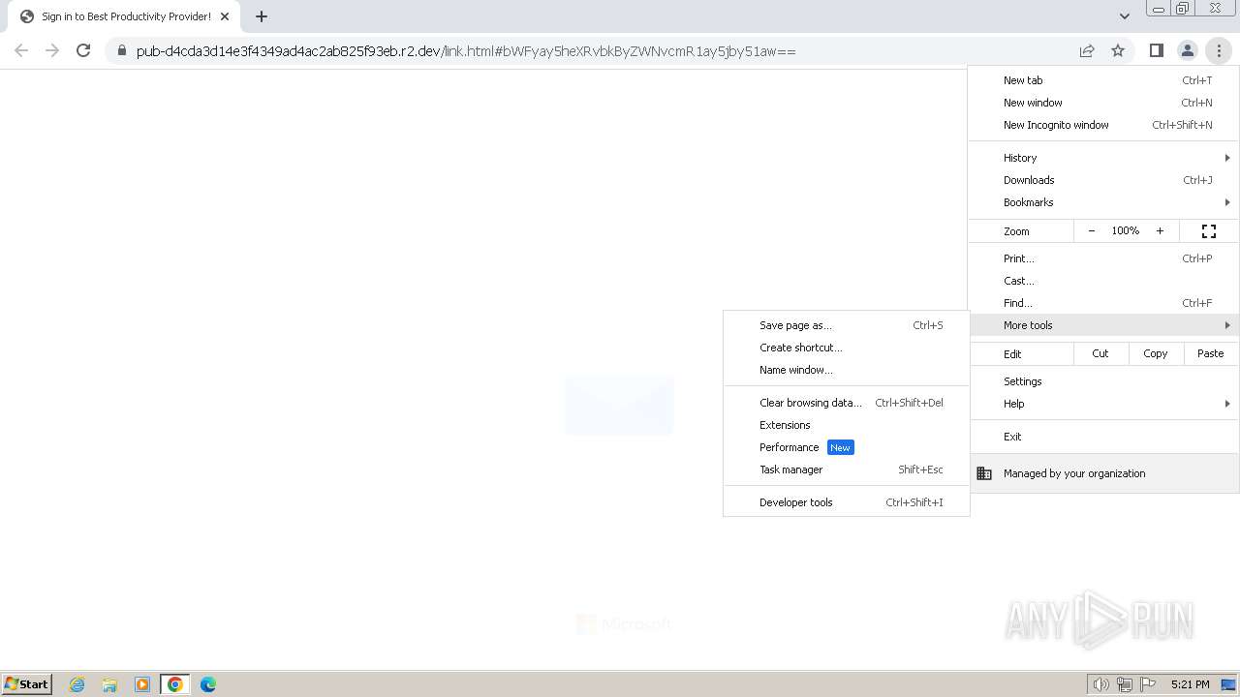Choose Print from the menu
1240x697 pixels.
(x=1103, y=258)
